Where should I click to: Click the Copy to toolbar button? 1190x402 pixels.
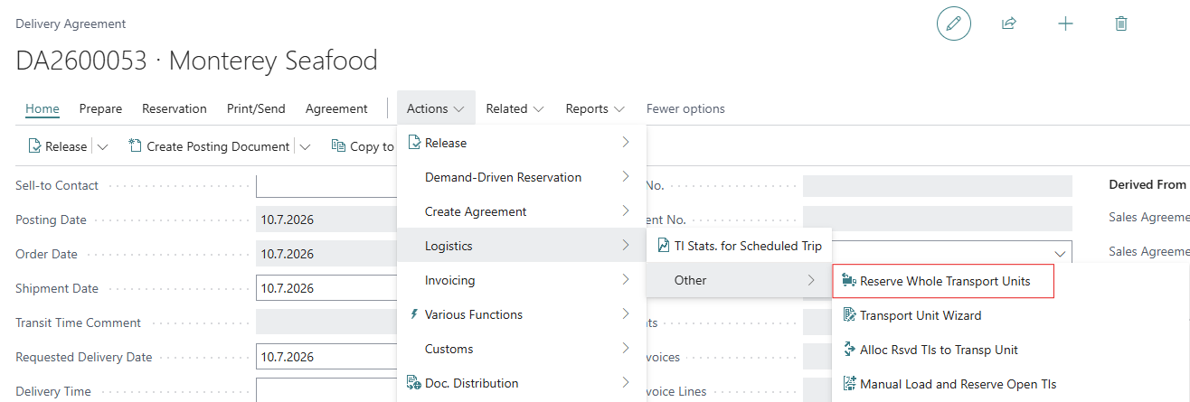tap(363, 146)
